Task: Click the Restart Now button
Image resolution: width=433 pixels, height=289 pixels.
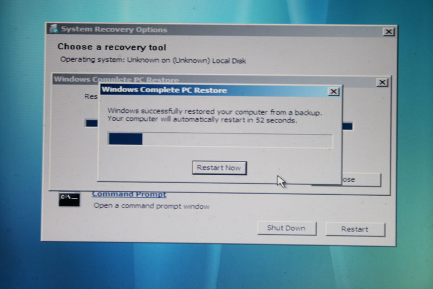Action: click(x=219, y=168)
